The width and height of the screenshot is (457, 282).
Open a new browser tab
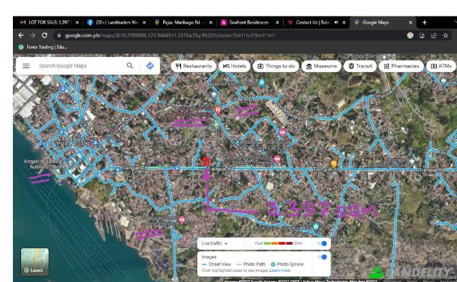(x=424, y=22)
